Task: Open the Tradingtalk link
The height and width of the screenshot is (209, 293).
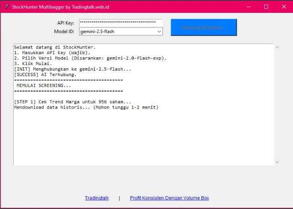Action: 97,198
